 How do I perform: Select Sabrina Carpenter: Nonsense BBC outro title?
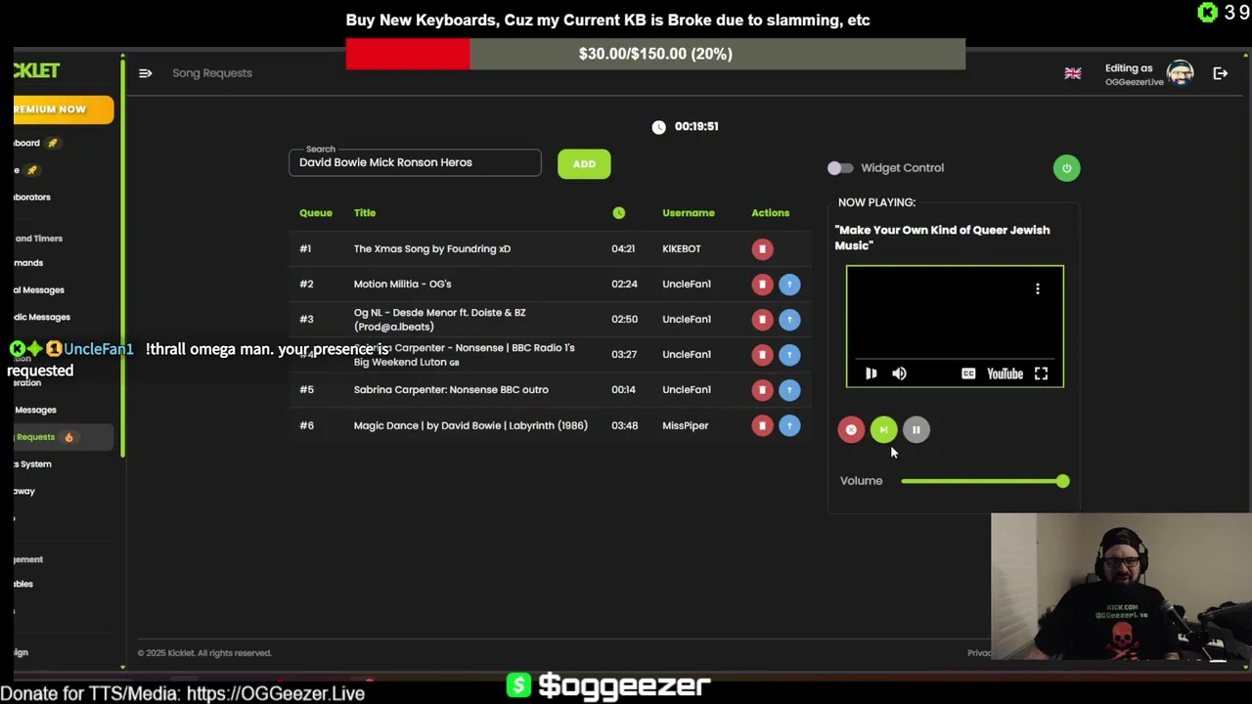[x=451, y=390]
